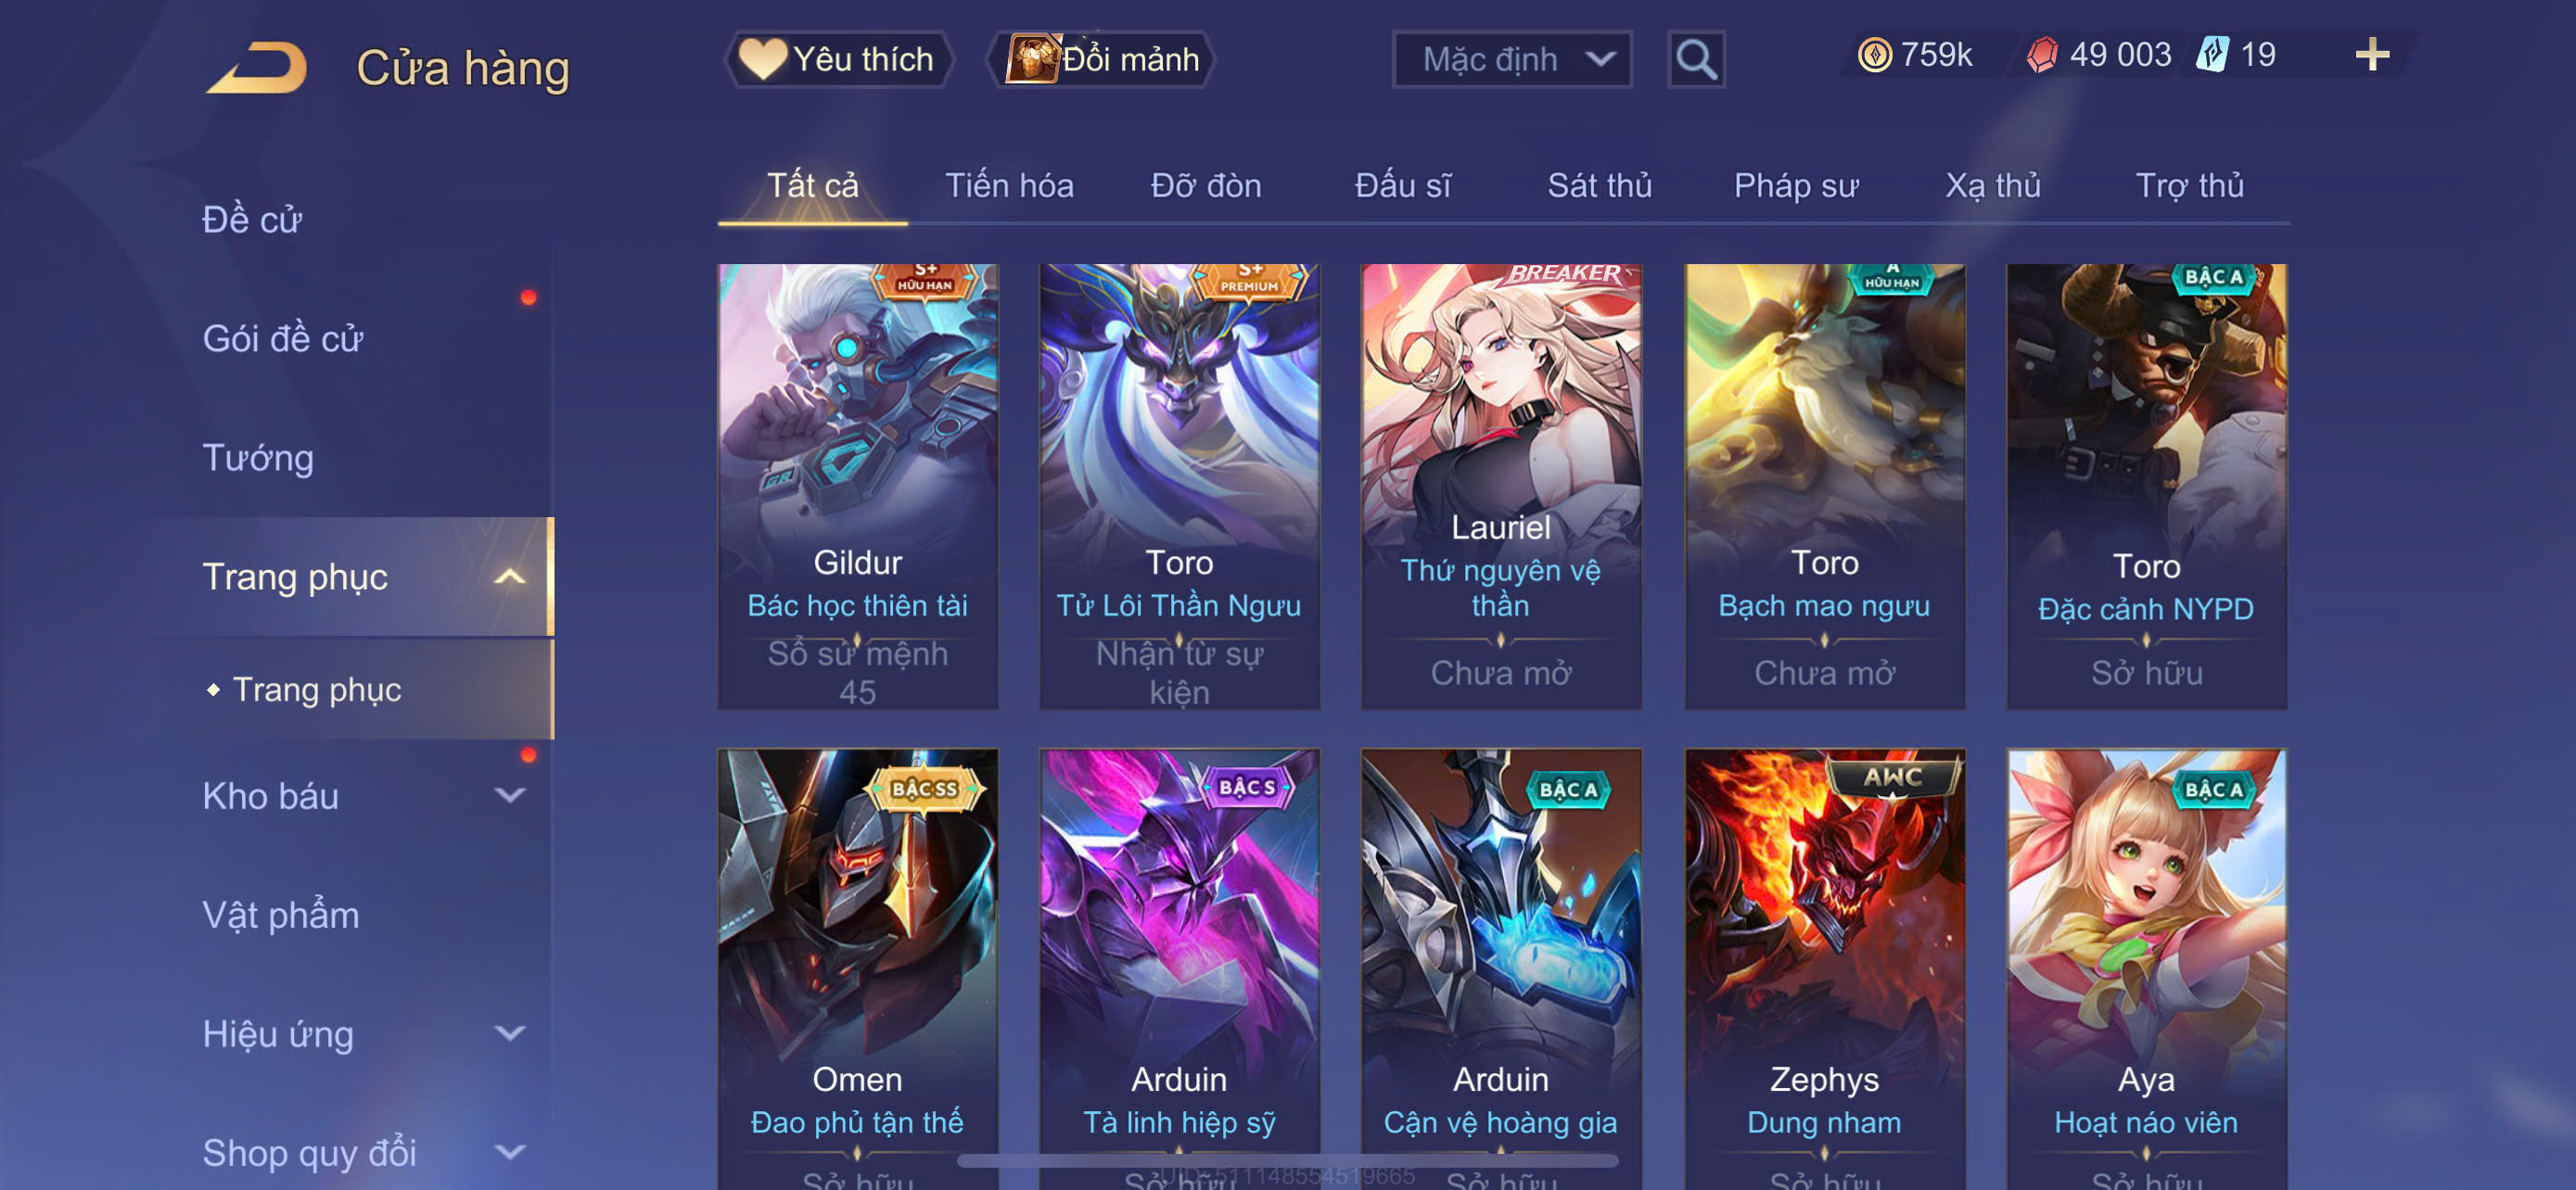Screen dimensions: 2576x1190
Task: Expand the Hiệu ứng sidebar section
Action: point(510,1033)
